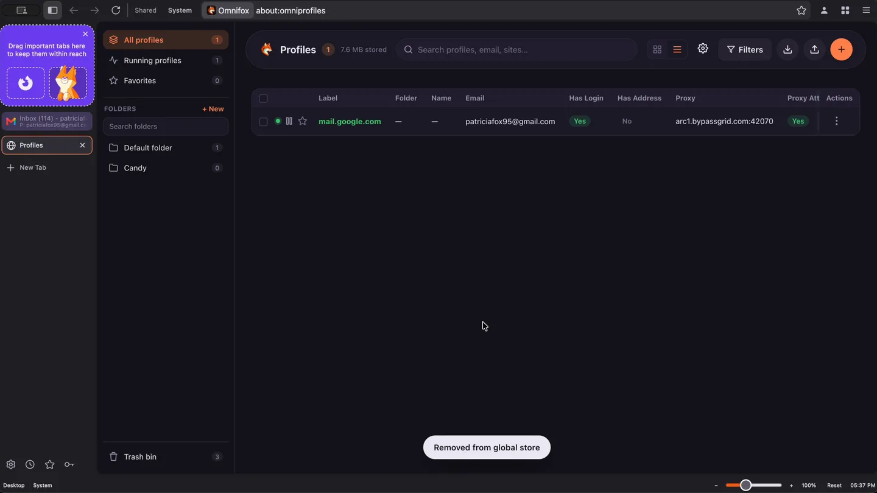Open row actions three-dot menu
The width and height of the screenshot is (877, 493).
[836, 121]
